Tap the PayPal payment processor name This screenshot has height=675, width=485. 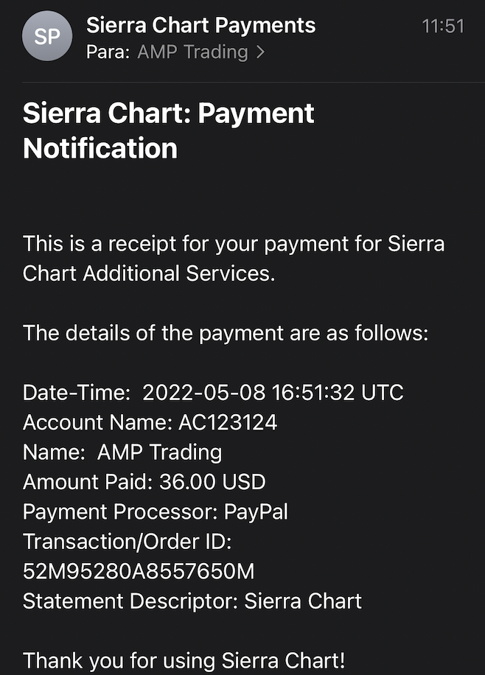click(256, 511)
